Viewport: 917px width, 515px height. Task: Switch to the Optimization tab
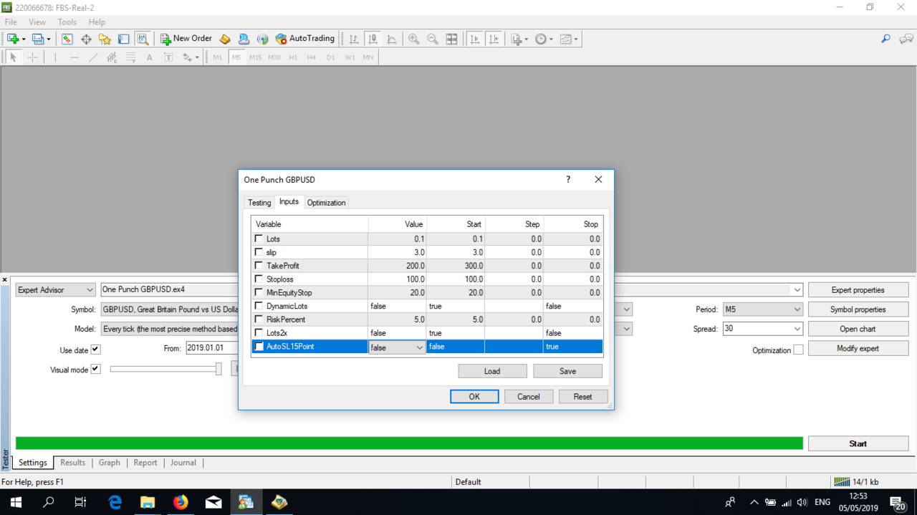(326, 203)
